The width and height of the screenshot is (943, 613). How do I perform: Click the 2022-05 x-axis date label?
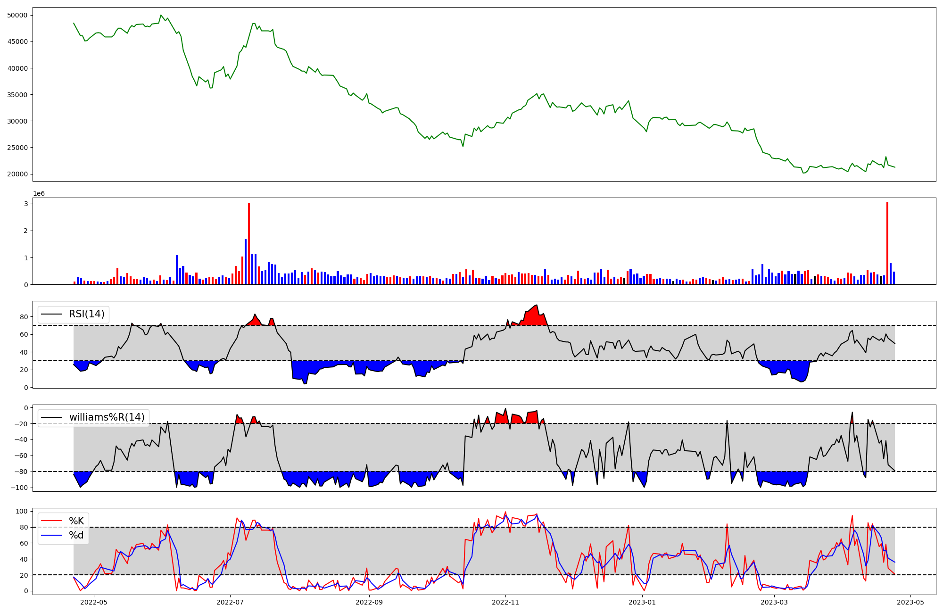coord(94,602)
